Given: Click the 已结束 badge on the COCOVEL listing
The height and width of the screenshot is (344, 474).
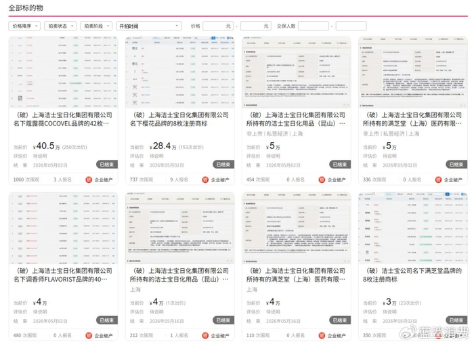Looking at the screenshot, I should [107, 165].
